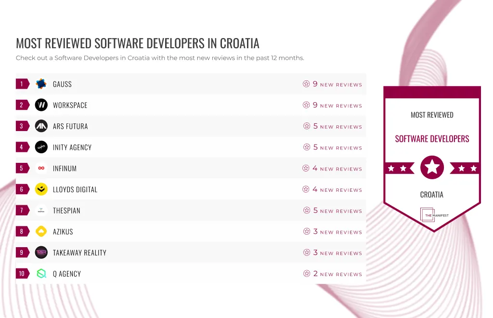The image size is (493, 318).
Task: Click the star review icon in Azikus row
Action: (307, 231)
